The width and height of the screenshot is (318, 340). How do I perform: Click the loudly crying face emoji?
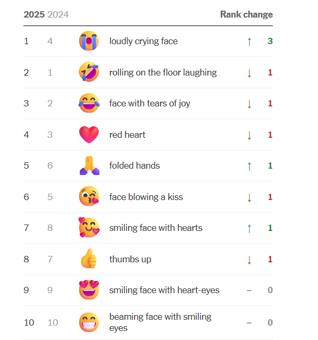89,41
